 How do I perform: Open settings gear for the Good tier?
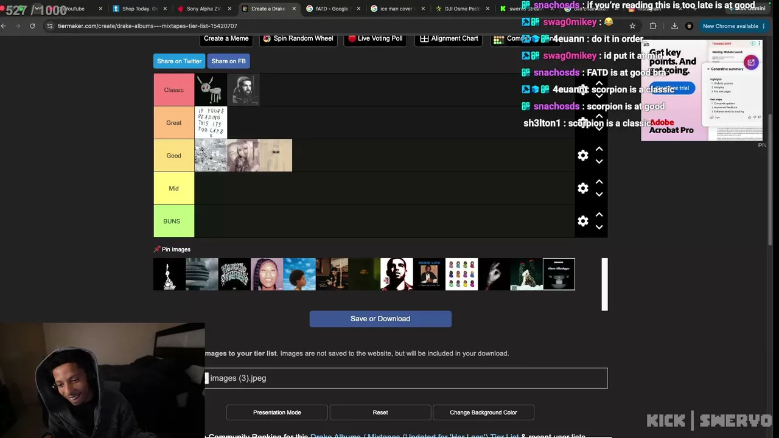583,156
